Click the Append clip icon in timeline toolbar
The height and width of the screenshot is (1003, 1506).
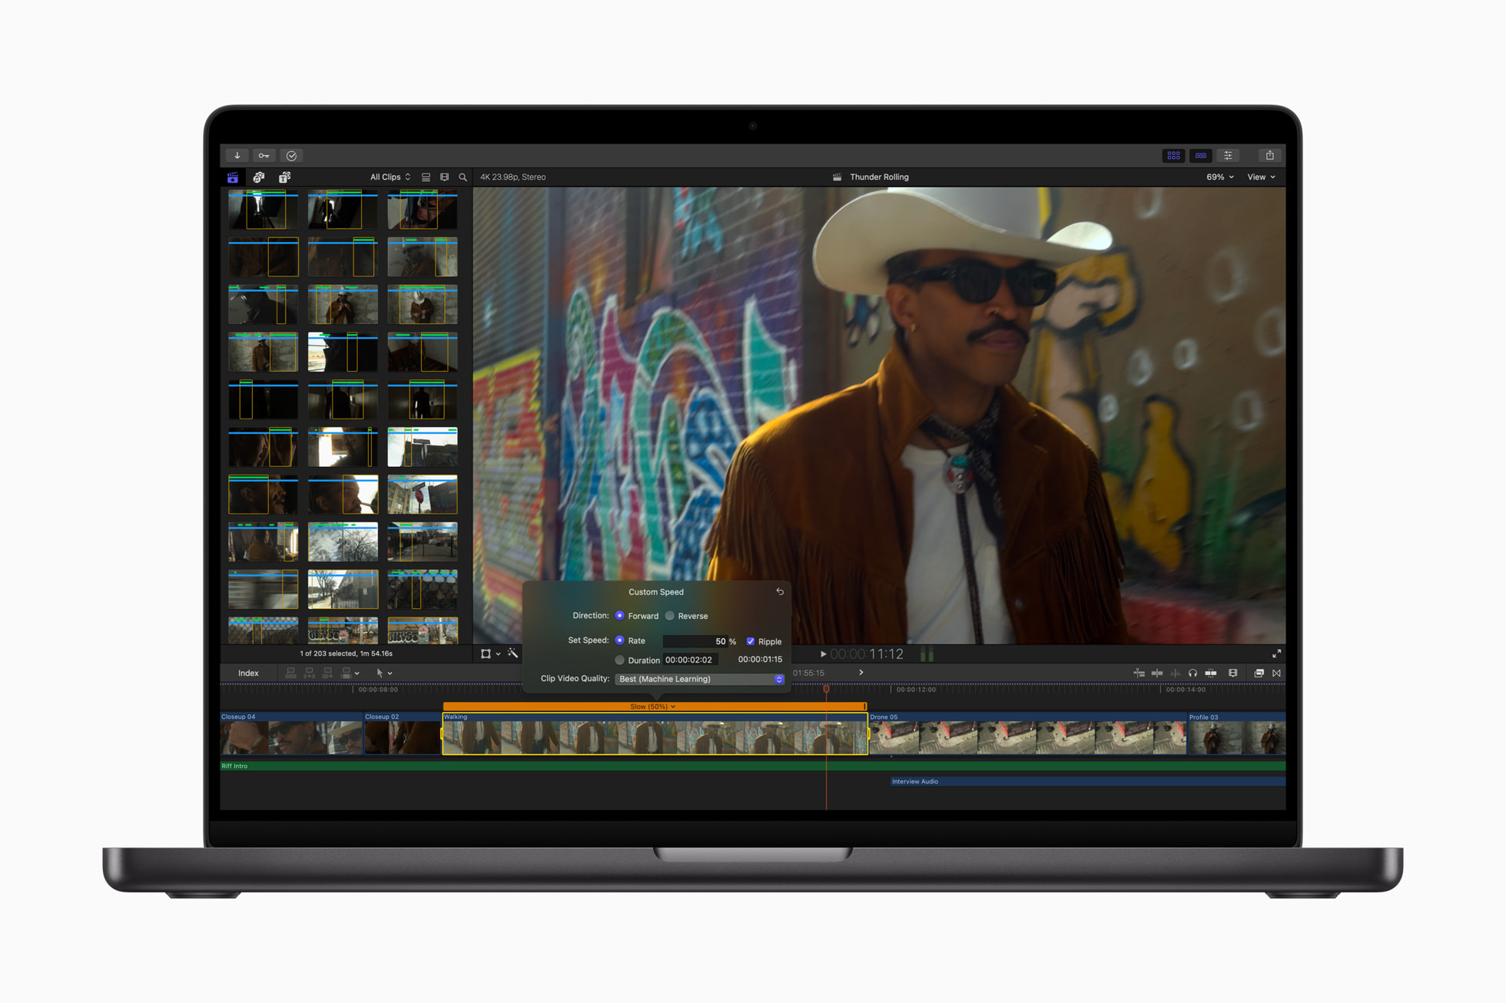pyautogui.click(x=329, y=672)
